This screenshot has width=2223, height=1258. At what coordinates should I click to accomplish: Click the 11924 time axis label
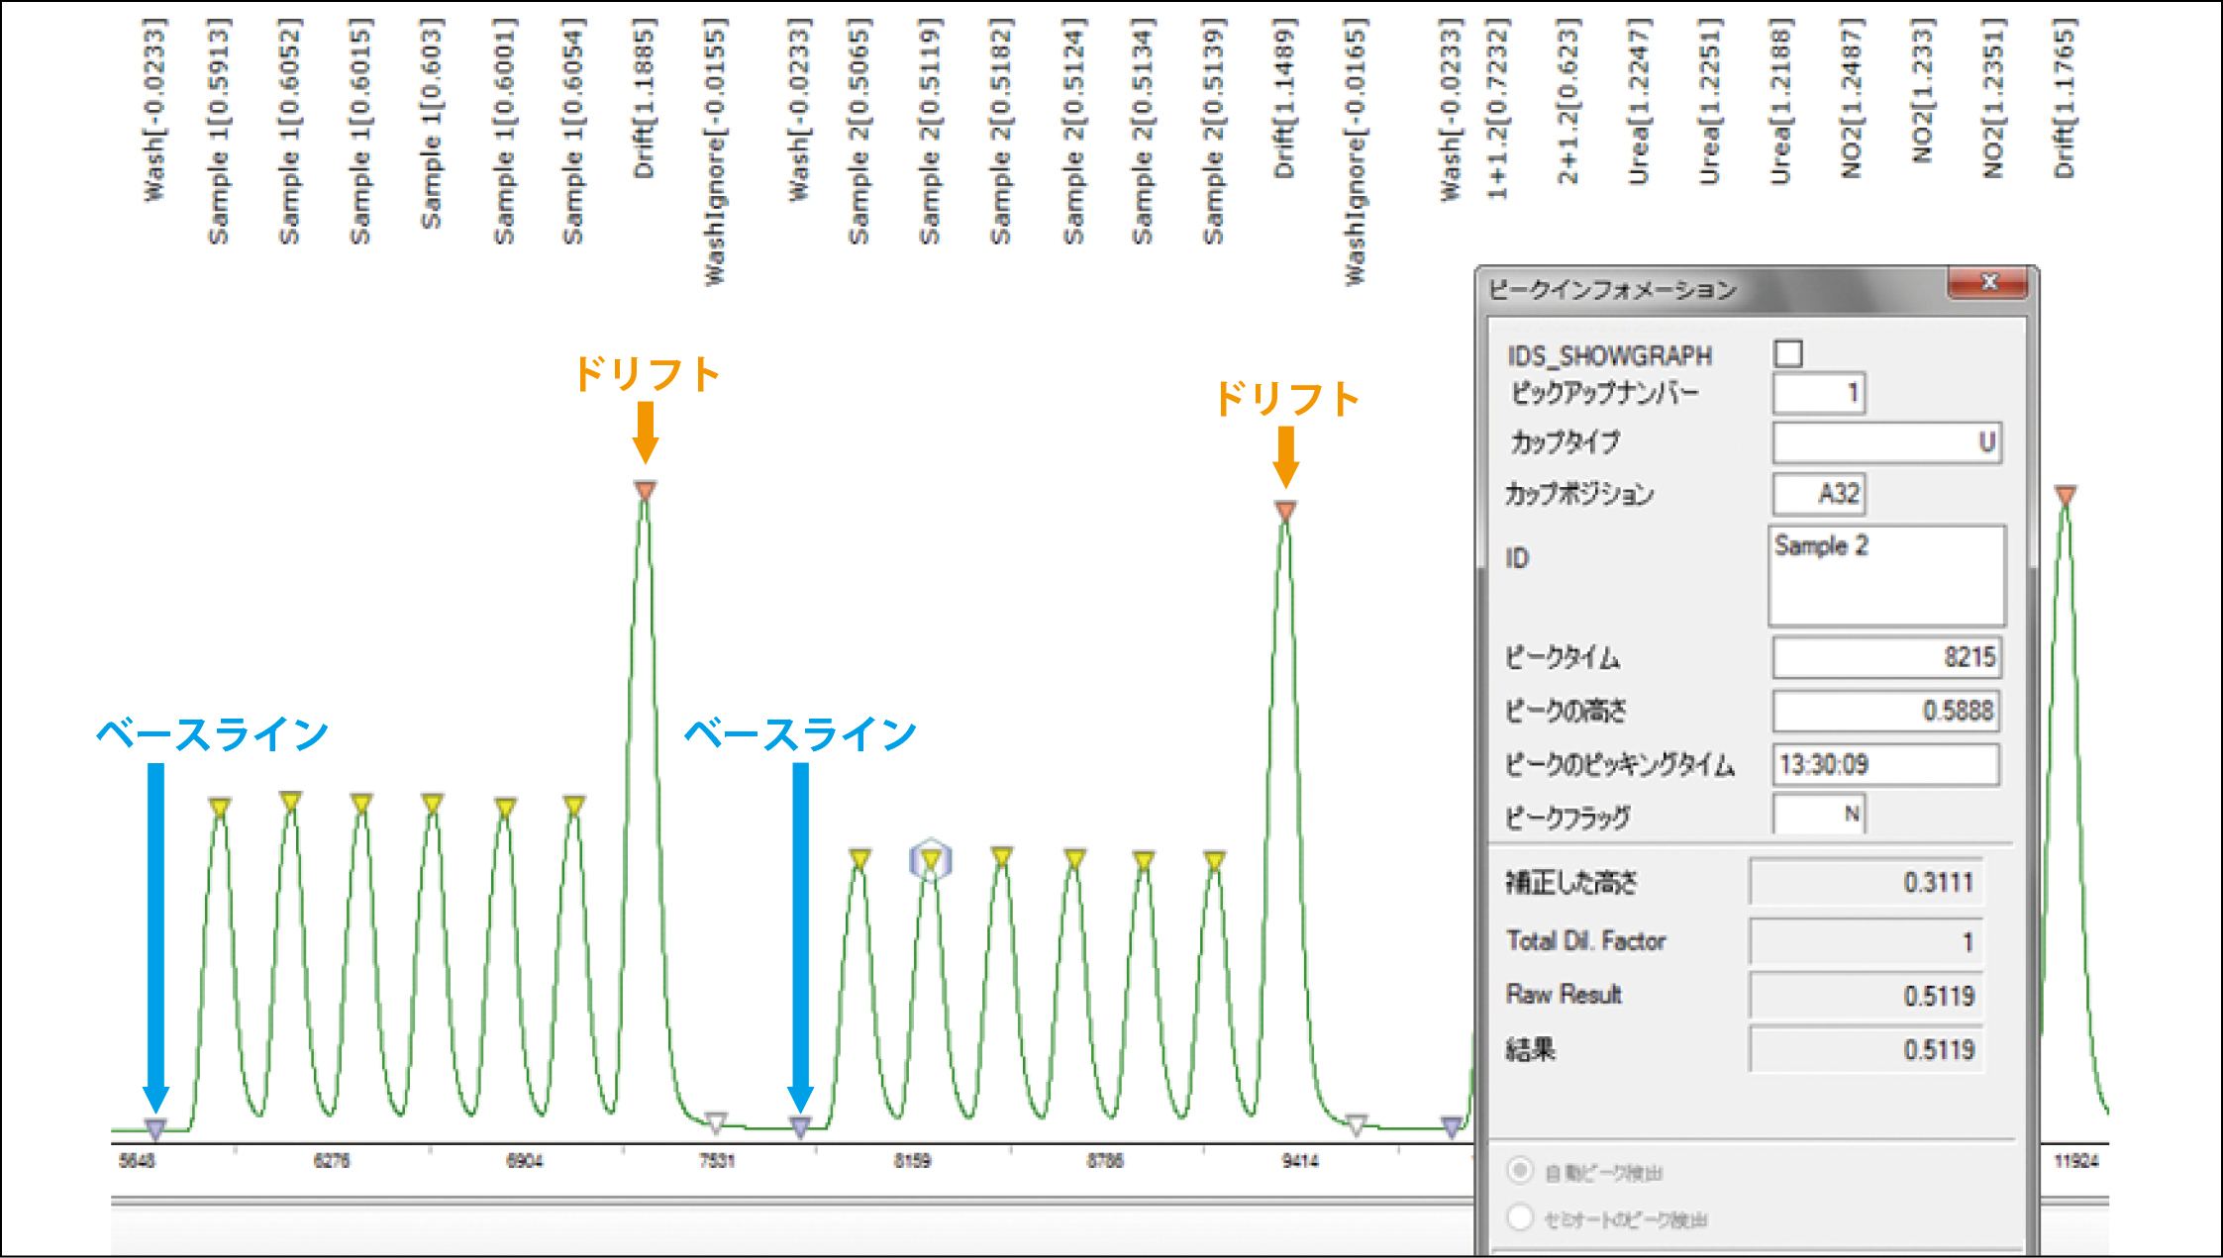[x=2076, y=1160]
